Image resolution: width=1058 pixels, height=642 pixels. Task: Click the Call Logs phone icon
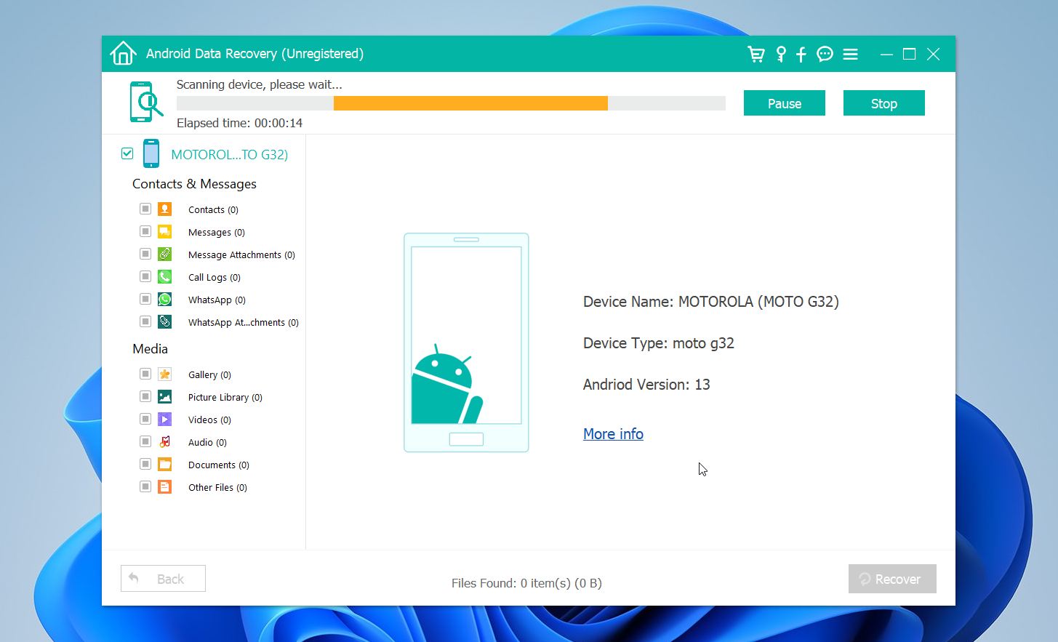point(165,277)
